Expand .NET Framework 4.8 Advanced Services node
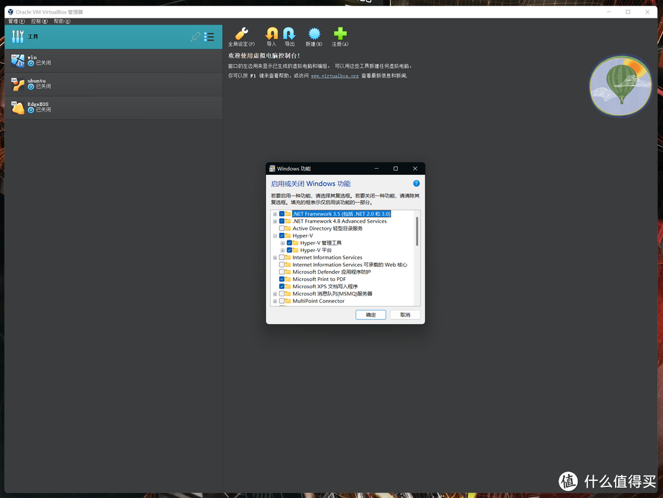 coord(275,221)
